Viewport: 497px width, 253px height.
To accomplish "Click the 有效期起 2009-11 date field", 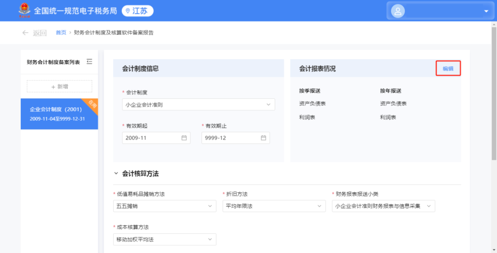I will (x=156, y=138).
